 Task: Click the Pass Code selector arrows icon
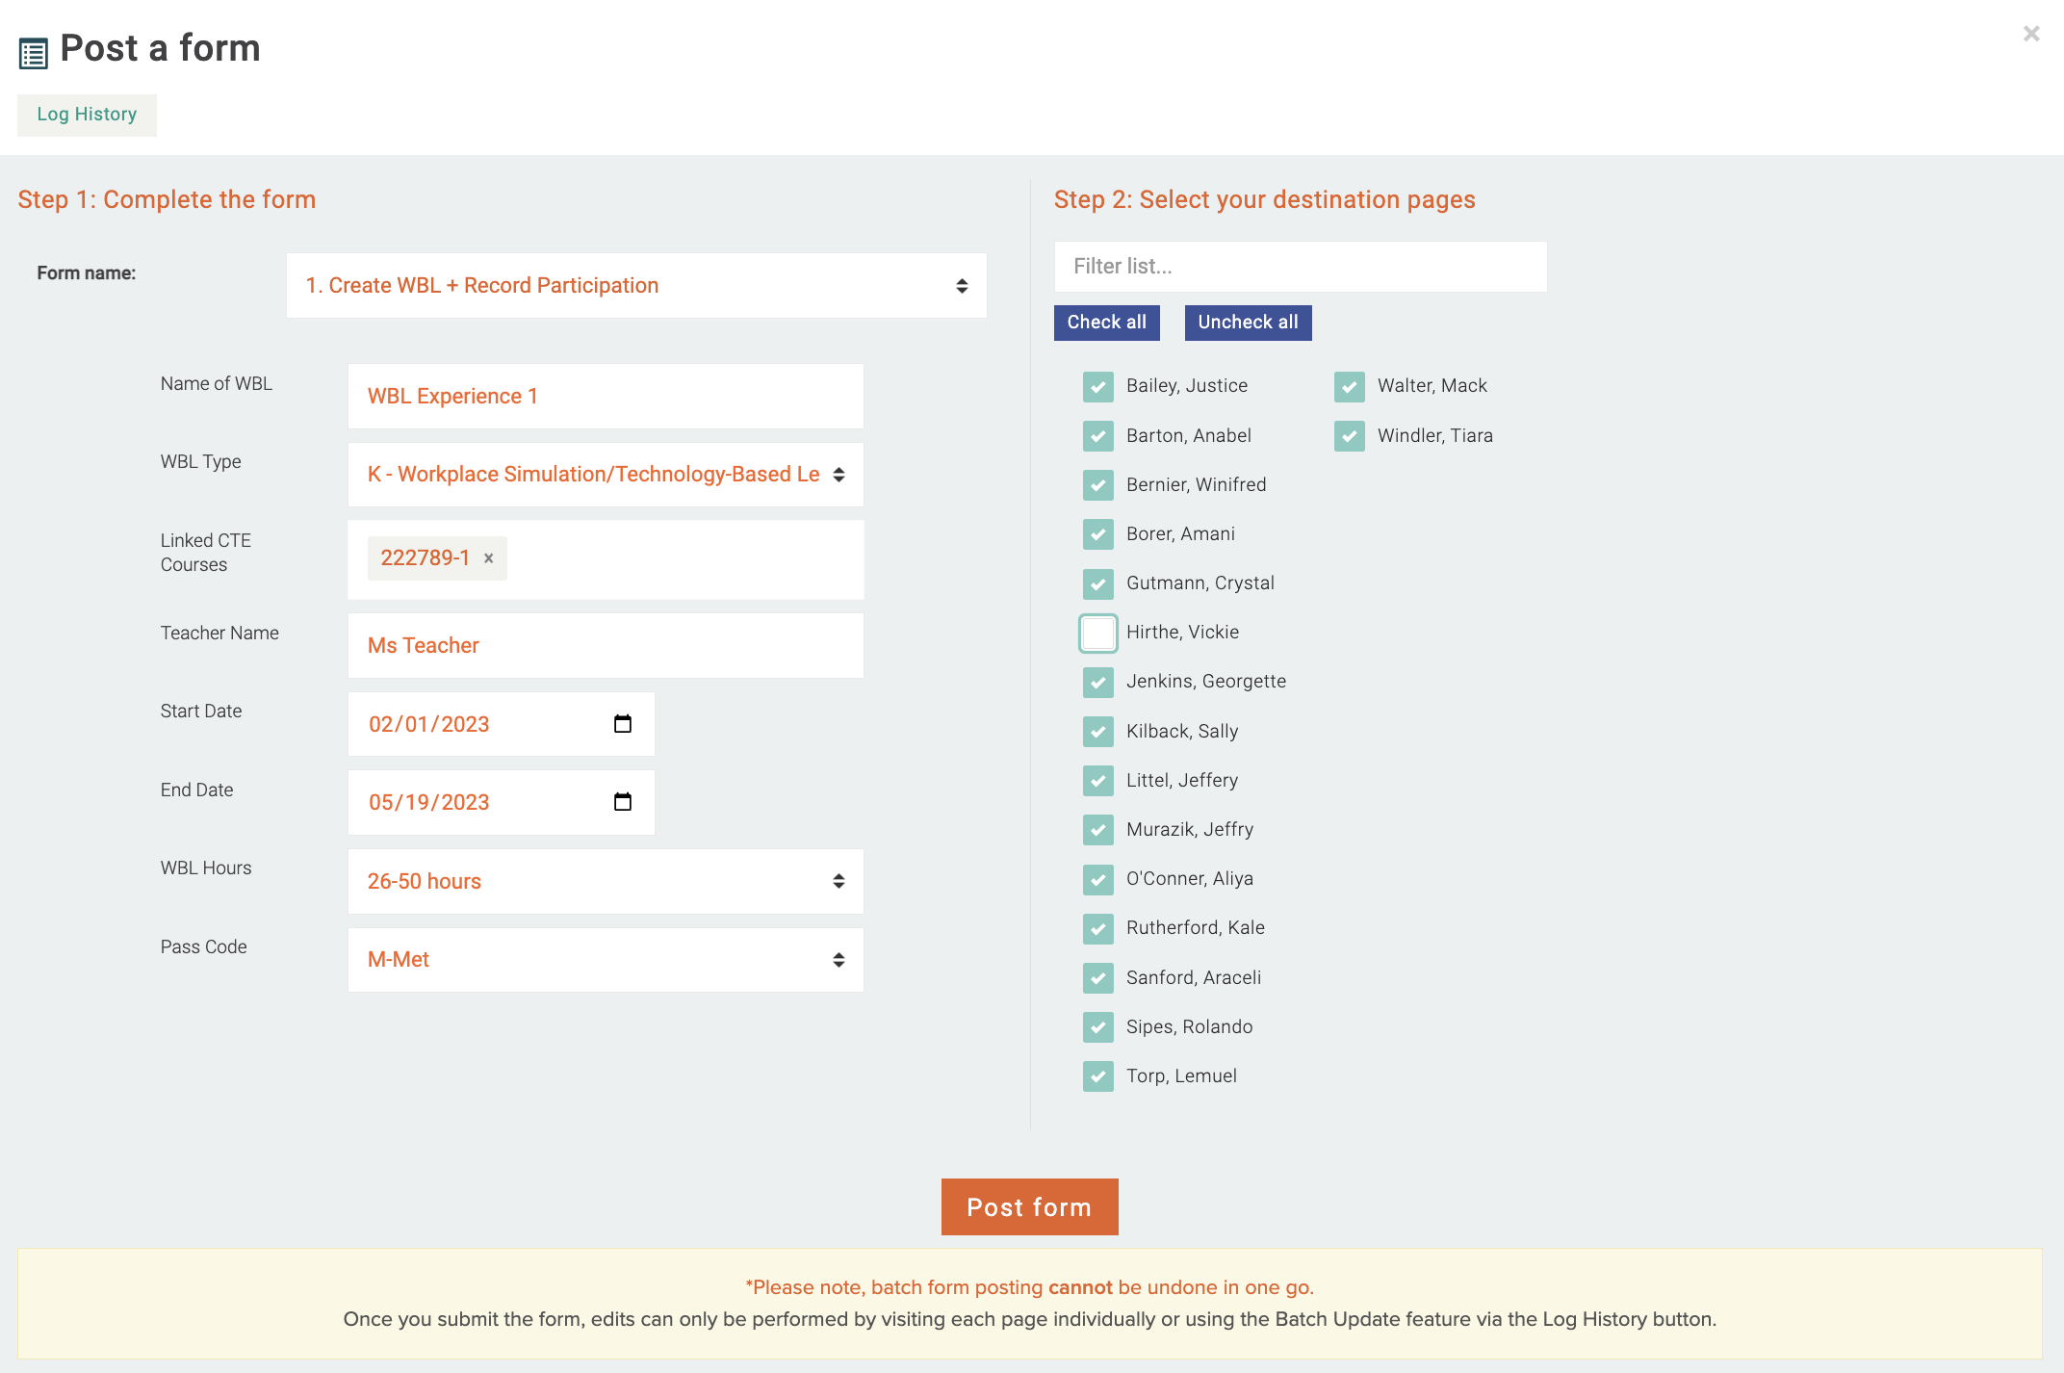(839, 960)
